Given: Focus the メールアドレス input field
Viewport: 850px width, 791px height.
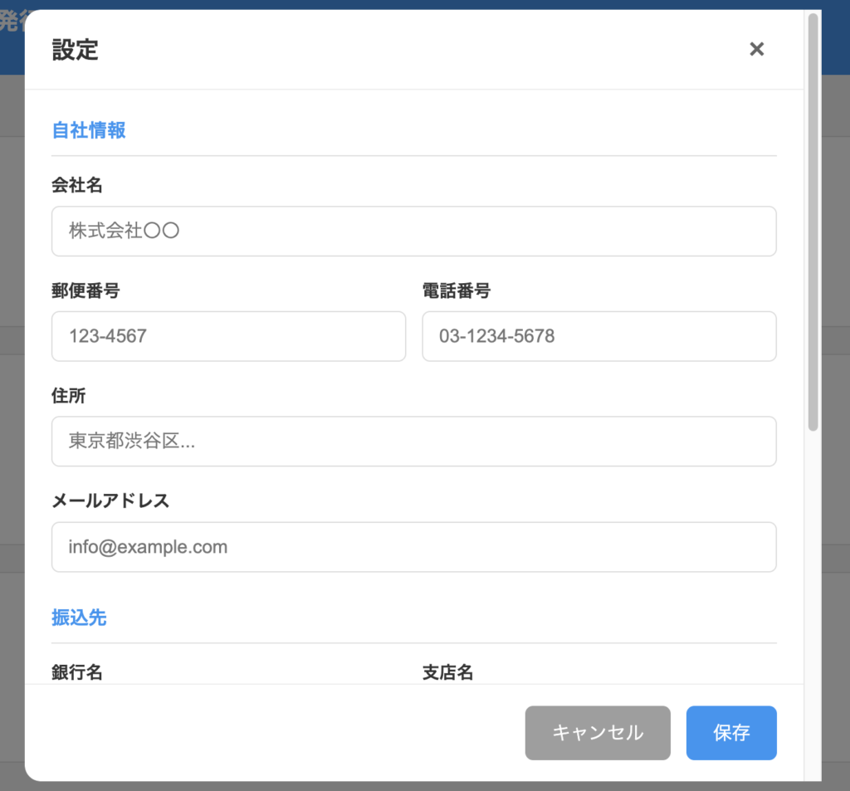Looking at the screenshot, I should click(x=413, y=547).
